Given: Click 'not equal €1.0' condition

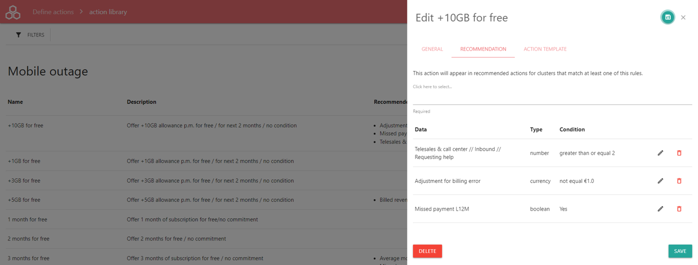Looking at the screenshot, I should (x=577, y=181).
